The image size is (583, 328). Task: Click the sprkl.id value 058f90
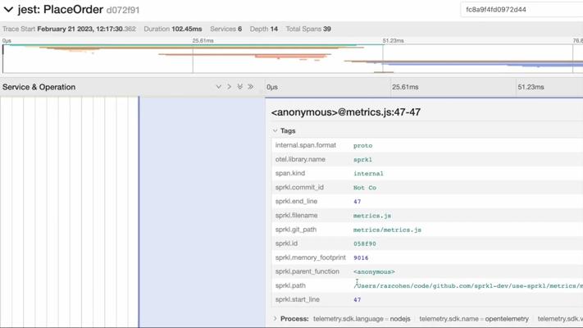point(364,244)
